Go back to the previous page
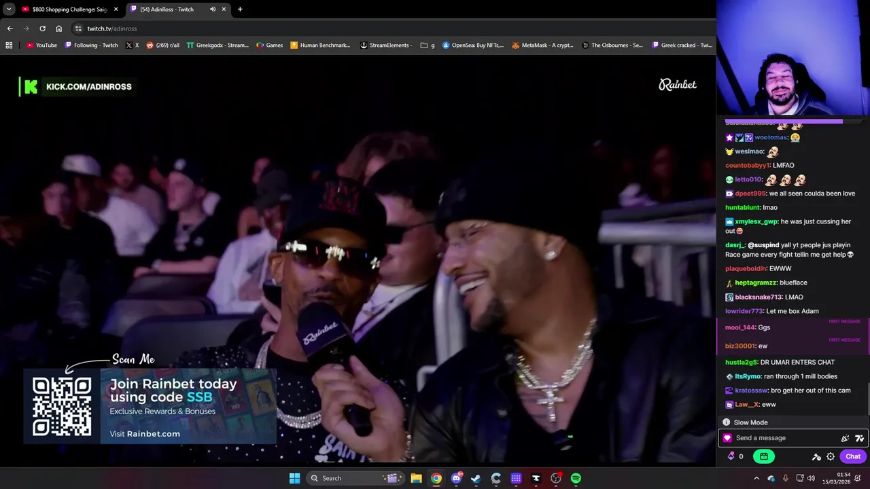This screenshot has width=870, height=489. [x=10, y=29]
